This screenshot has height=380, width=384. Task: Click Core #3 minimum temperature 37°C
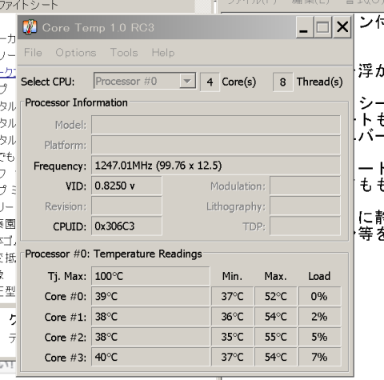point(232,357)
